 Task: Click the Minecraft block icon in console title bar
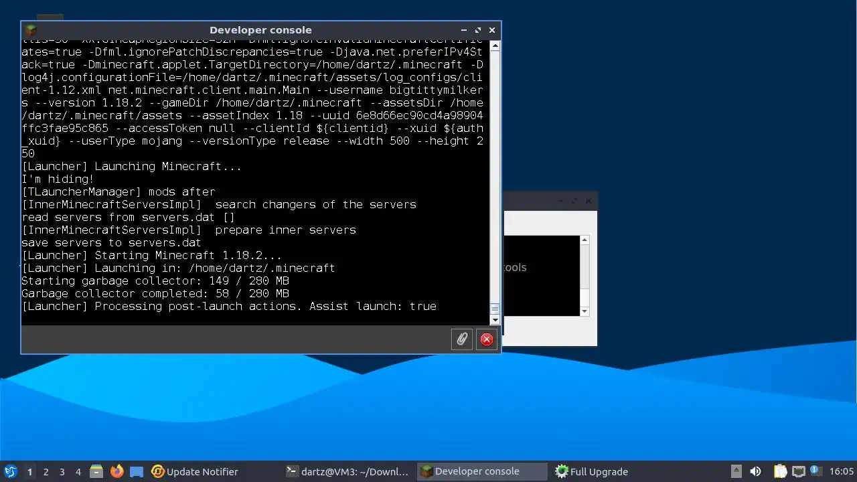click(x=30, y=30)
